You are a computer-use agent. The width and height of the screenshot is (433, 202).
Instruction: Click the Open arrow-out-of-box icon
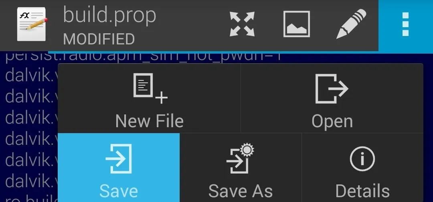coord(332,88)
